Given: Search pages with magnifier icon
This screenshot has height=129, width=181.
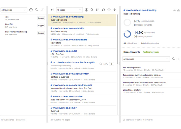Looking at the screenshot, I should point(92,10).
